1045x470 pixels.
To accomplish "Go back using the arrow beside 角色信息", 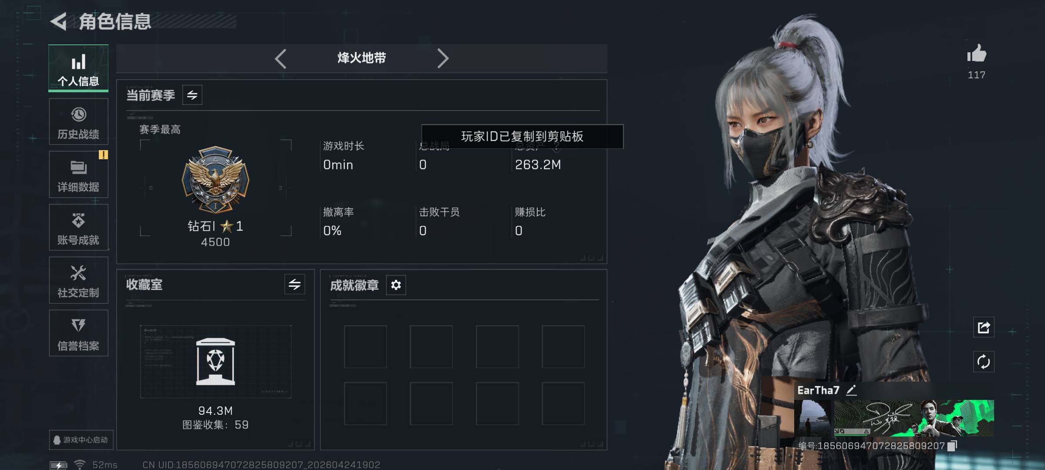I will [x=58, y=21].
